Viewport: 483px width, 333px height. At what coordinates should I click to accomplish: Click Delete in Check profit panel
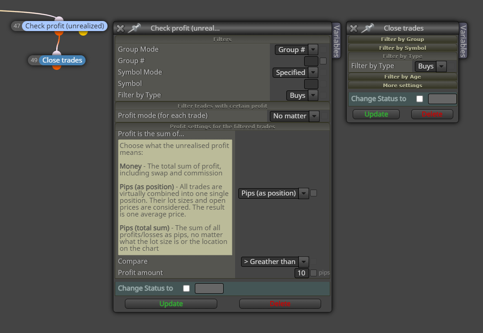point(280,304)
